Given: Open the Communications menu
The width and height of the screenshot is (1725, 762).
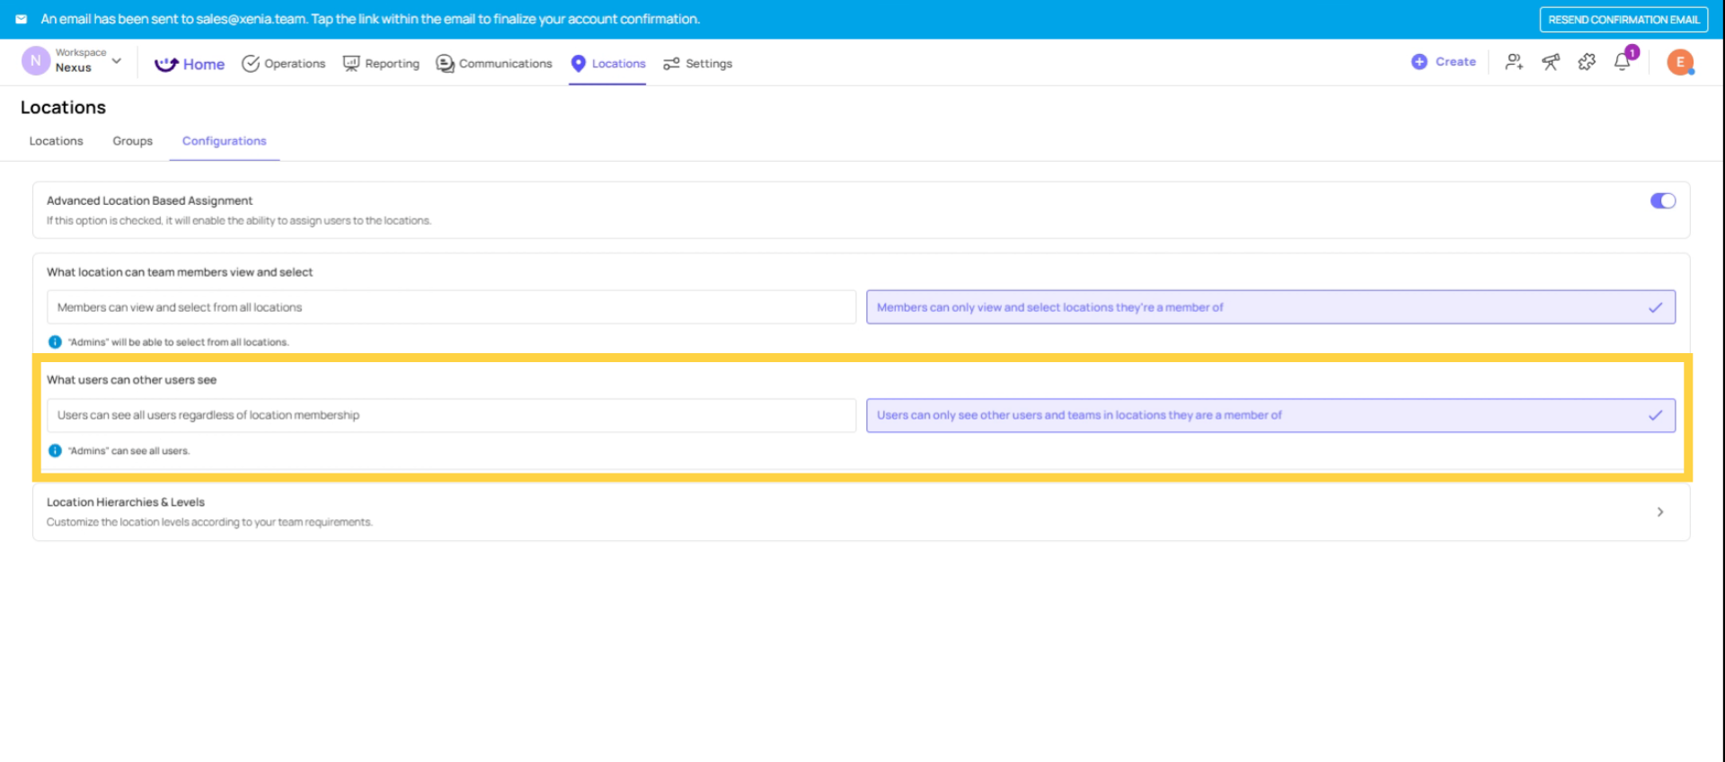Looking at the screenshot, I should click(494, 64).
